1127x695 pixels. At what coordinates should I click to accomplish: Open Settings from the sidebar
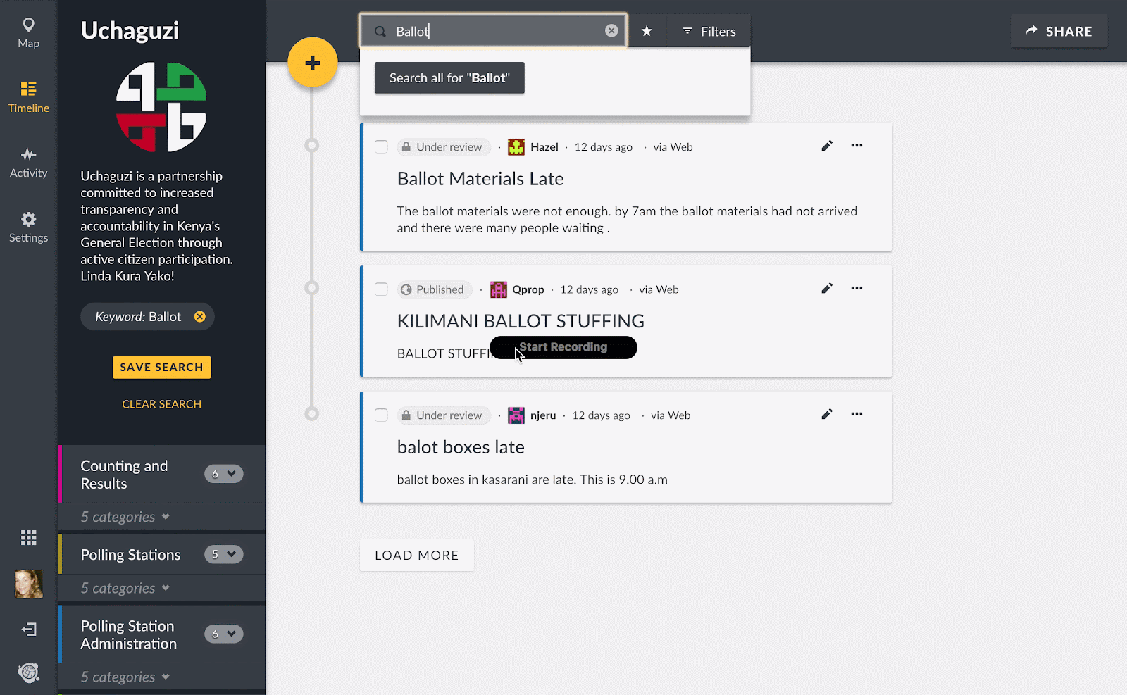[x=28, y=227]
